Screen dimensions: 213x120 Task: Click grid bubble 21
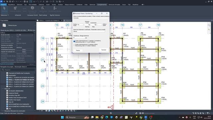(43, 60)
